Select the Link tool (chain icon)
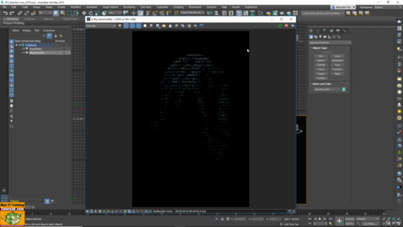Image resolution: width=403 pixels, height=227 pixels. (x=20, y=13)
